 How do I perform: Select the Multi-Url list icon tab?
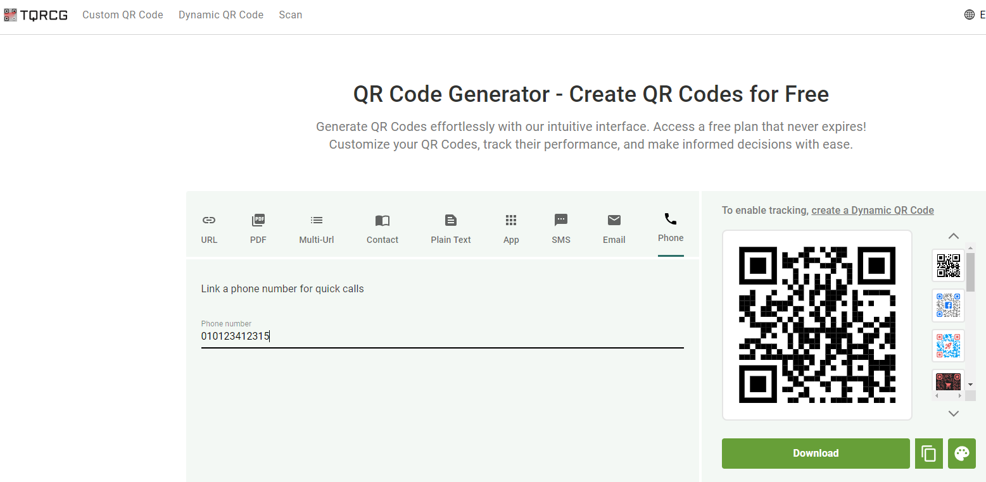[317, 220]
